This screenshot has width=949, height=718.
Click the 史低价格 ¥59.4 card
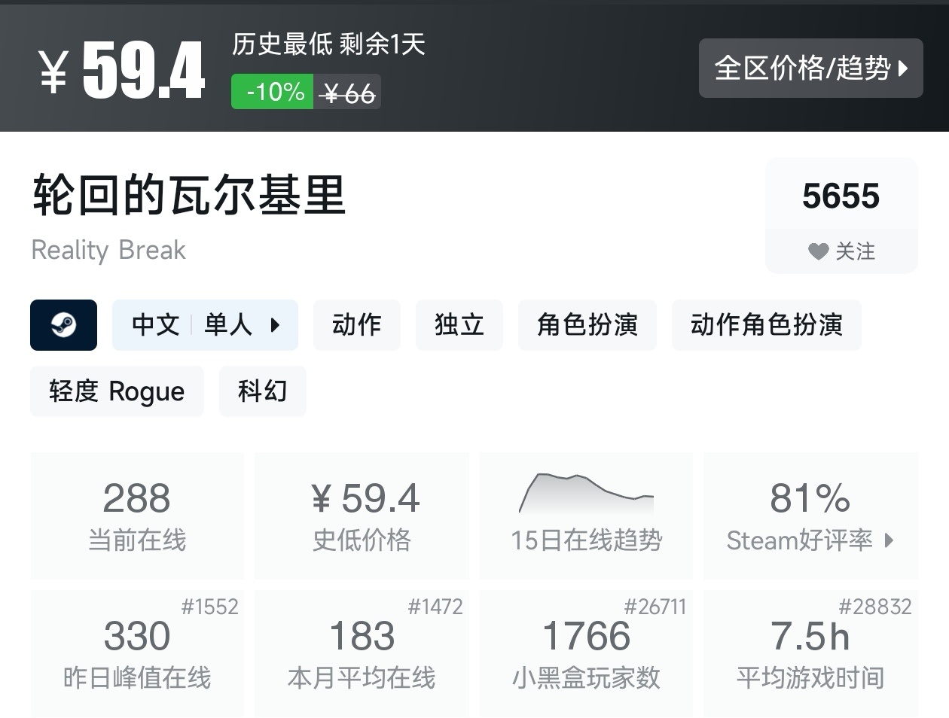pyautogui.click(x=362, y=516)
